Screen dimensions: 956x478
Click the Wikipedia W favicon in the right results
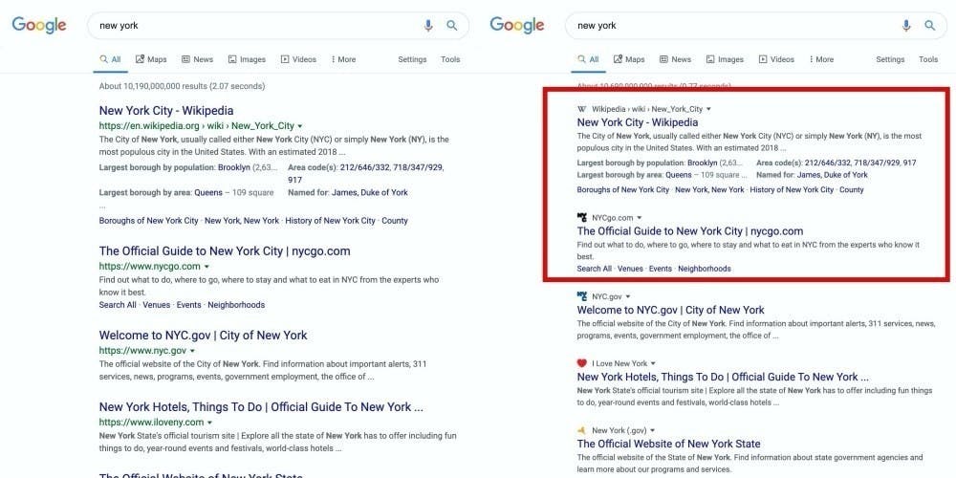point(581,109)
